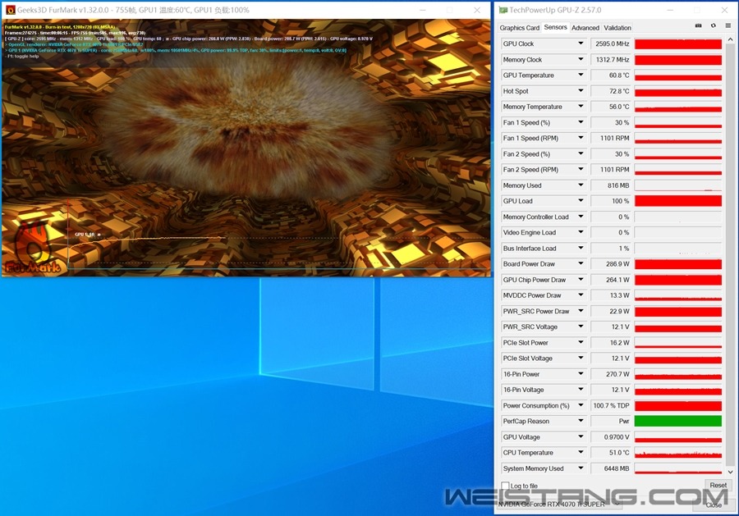Open the GPU-Z hamburger menu
The height and width of the screenshot is (516, 739).
click(x=728, y=26)
